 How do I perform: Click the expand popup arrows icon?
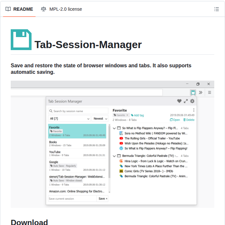tap(186, 101)
